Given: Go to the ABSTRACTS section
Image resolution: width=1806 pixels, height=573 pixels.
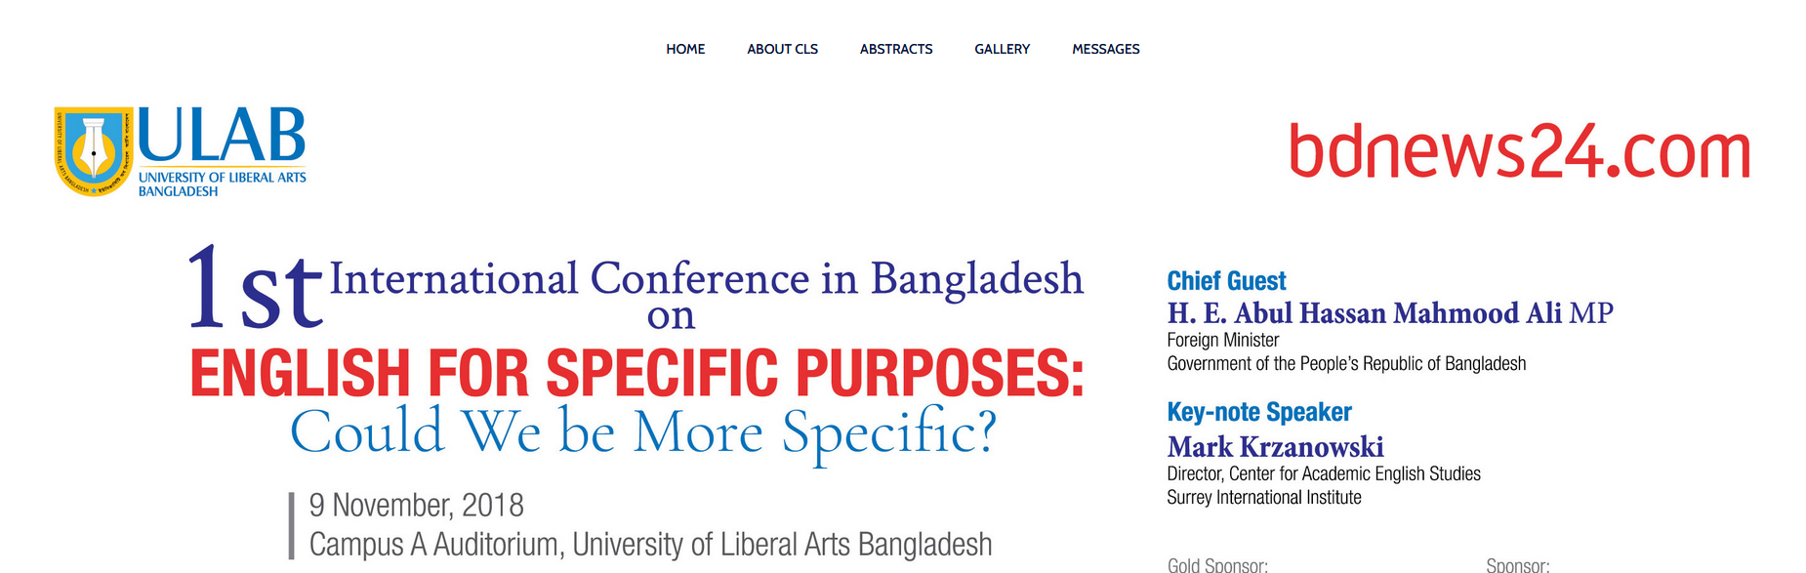Looking at the screenshot, I should [x=896, y=49].
